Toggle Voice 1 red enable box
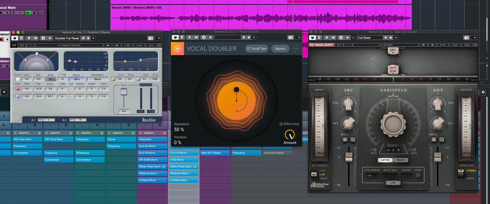 pos(18,89)
